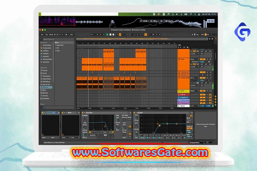Arm the arrangement Record button

(x=113, y=35)
